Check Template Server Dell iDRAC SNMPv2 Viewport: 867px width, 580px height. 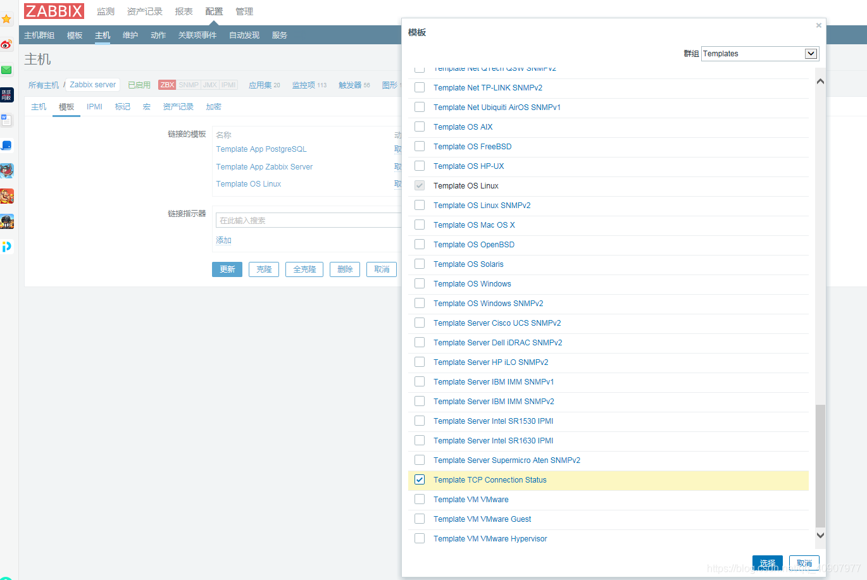[x=420, y=342]
